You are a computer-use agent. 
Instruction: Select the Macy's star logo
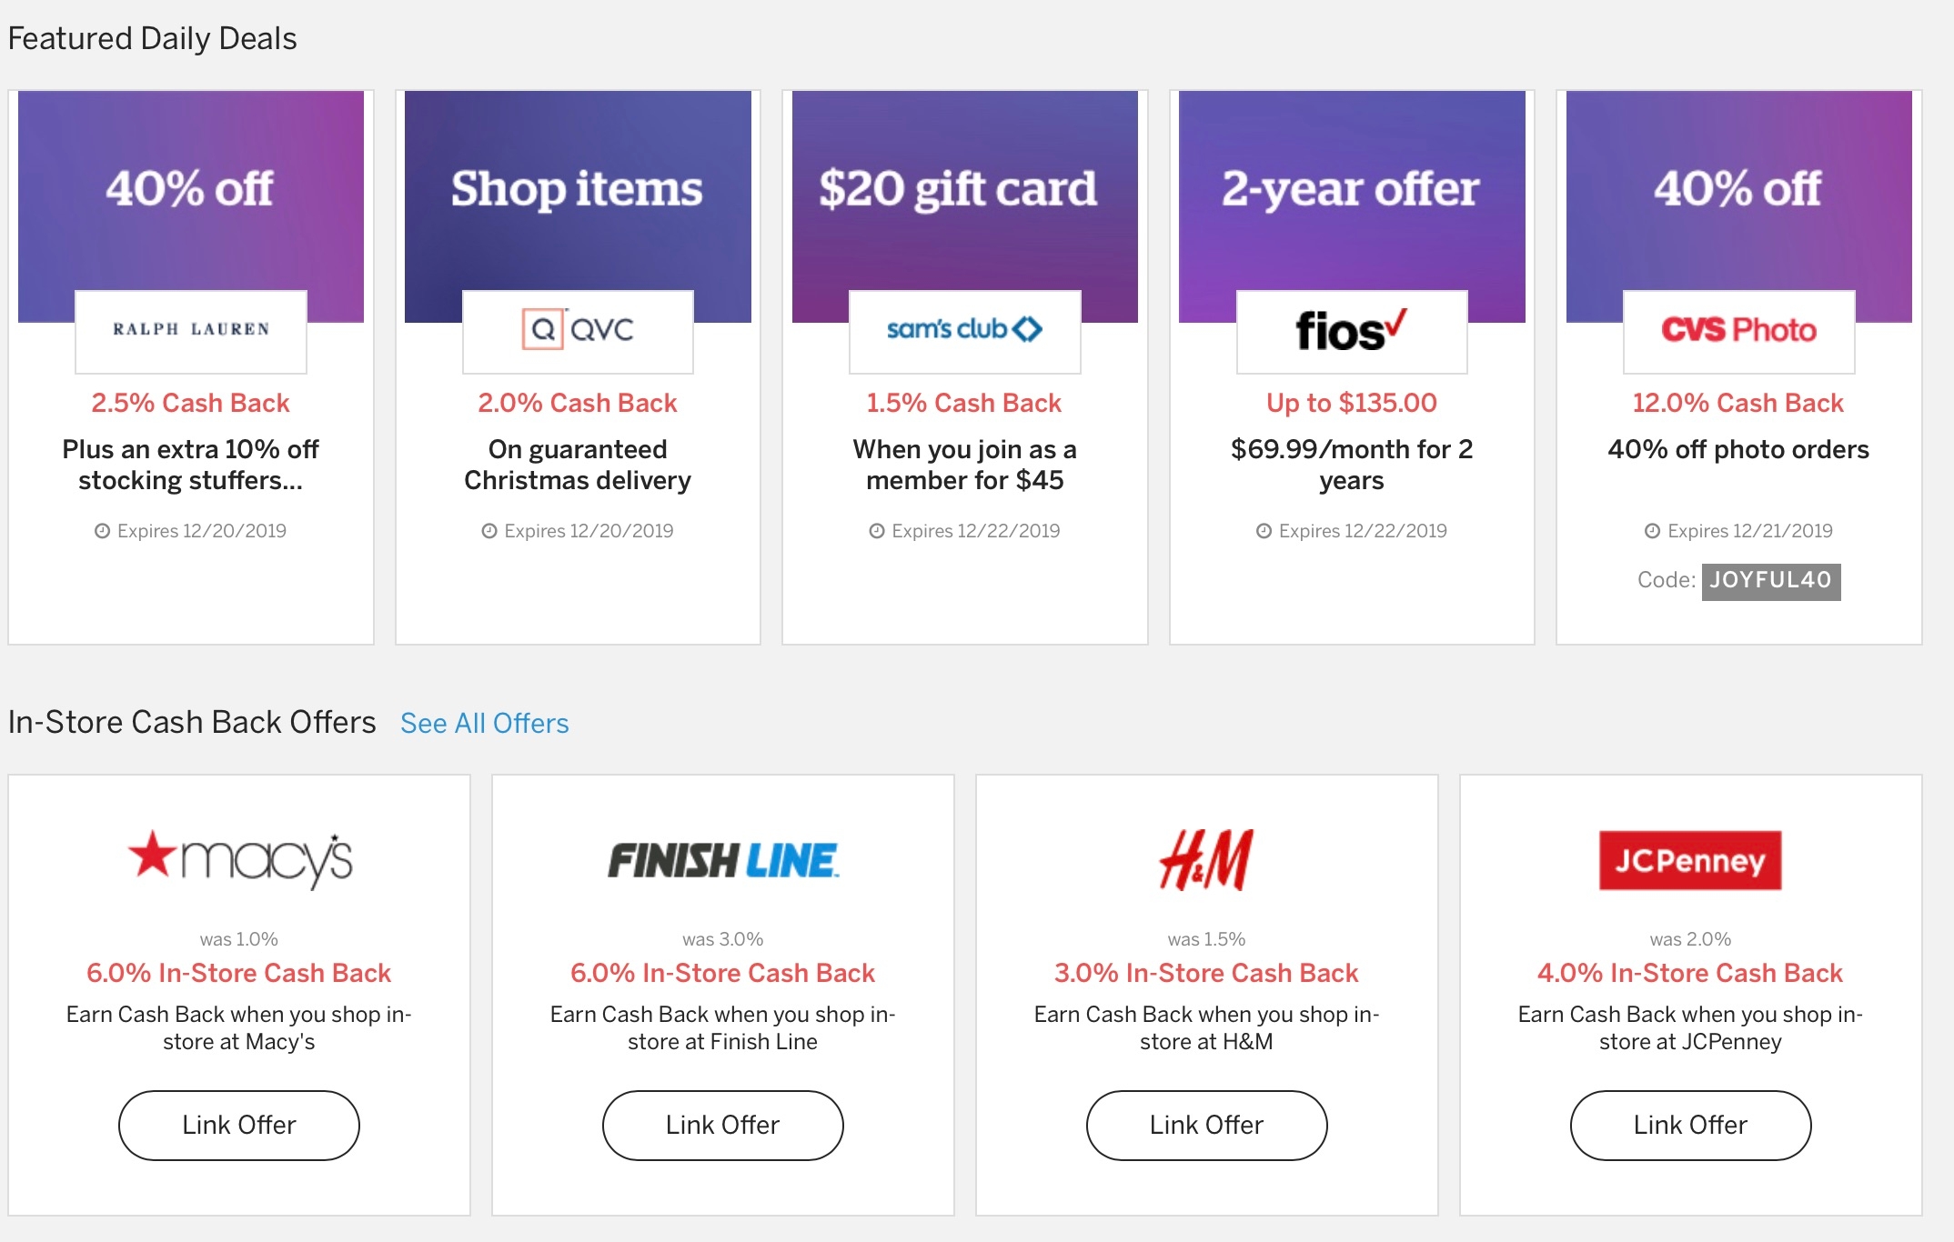238,862
